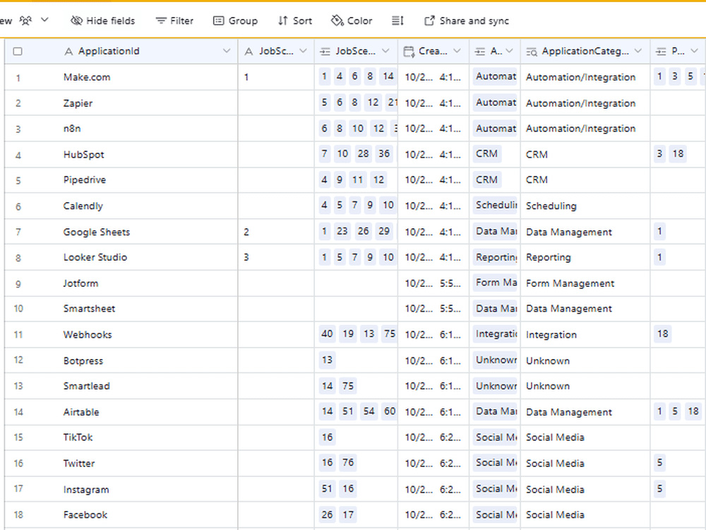Click the ApplicationCateg... lookup field icon
Screen dimensions: 706x530
(x=532, y=52)
